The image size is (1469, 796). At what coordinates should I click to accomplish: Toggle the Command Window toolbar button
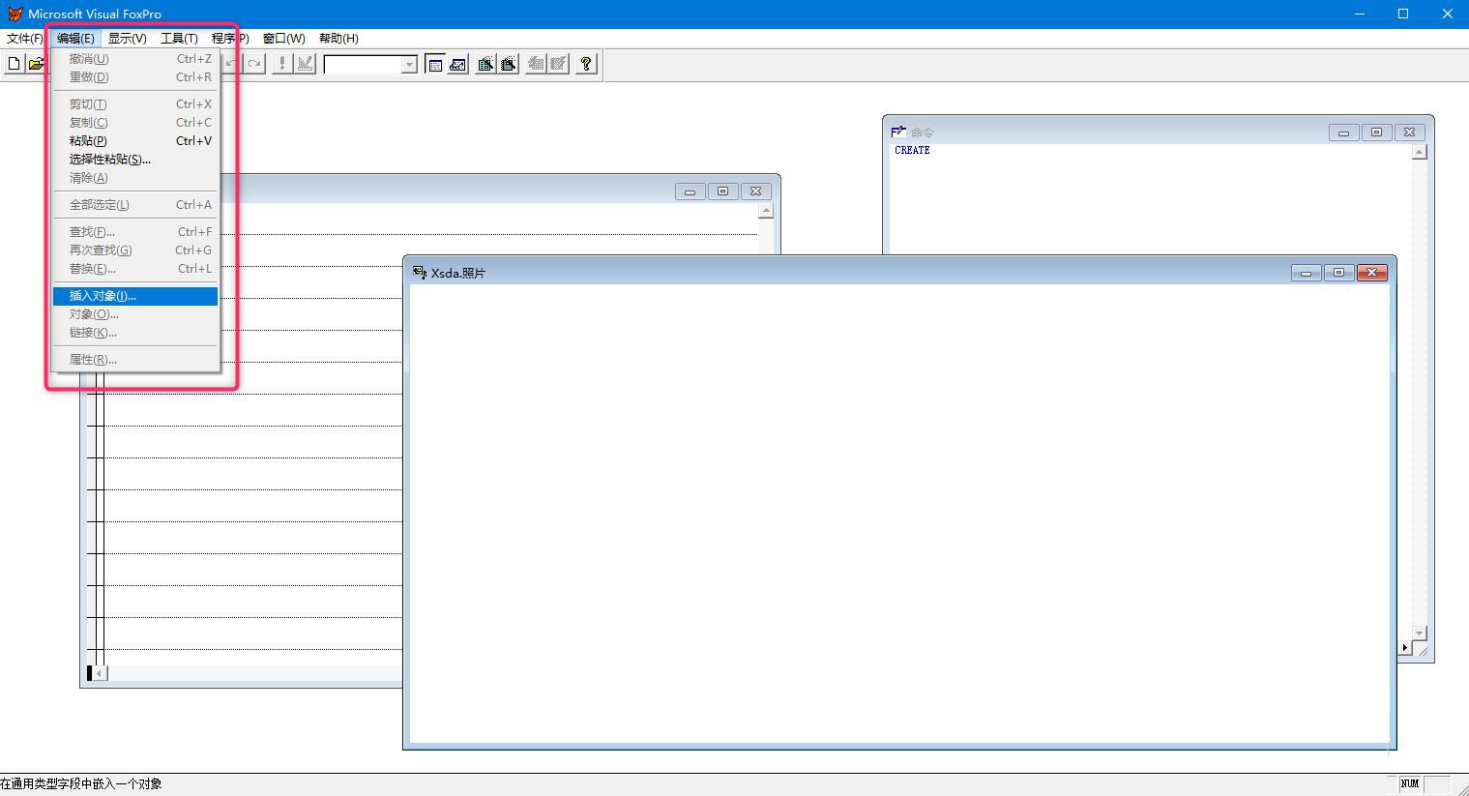click(x=435, y=64)
